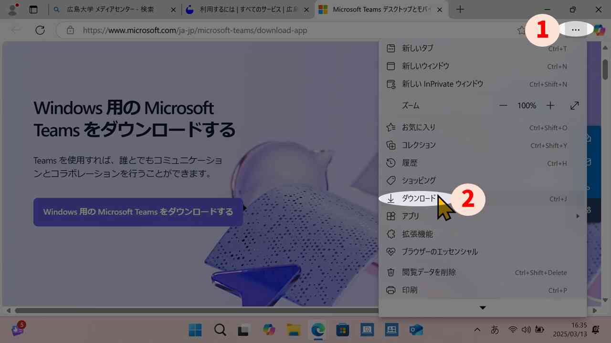The image size is (611, 343).
Task: Open Windows Search from the taskbar
Action: click(220, 330)
